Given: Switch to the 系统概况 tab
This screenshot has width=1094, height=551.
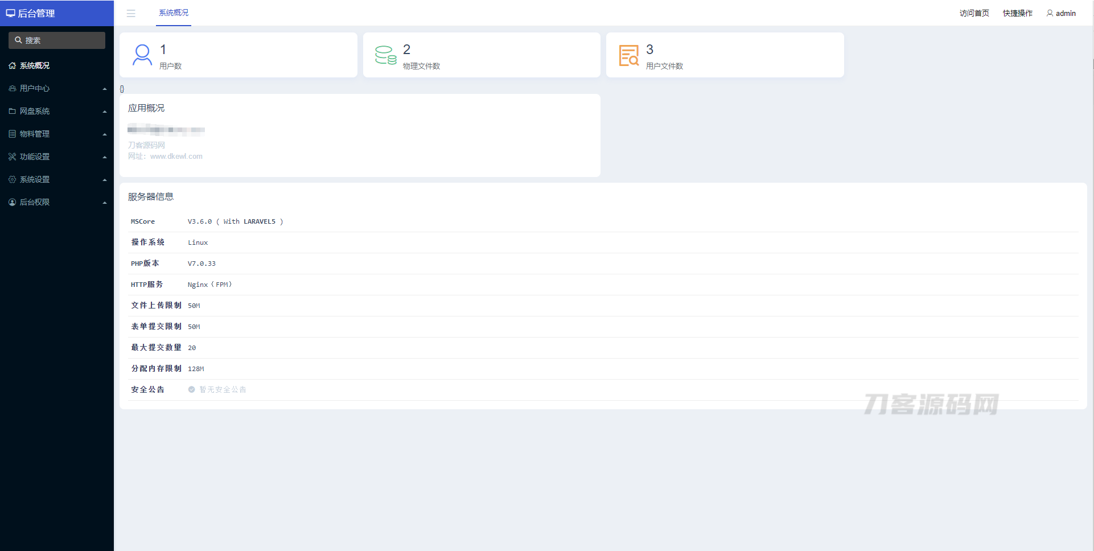Looking at the screenshot, I should pyautogui.click(x=174, y=13).
